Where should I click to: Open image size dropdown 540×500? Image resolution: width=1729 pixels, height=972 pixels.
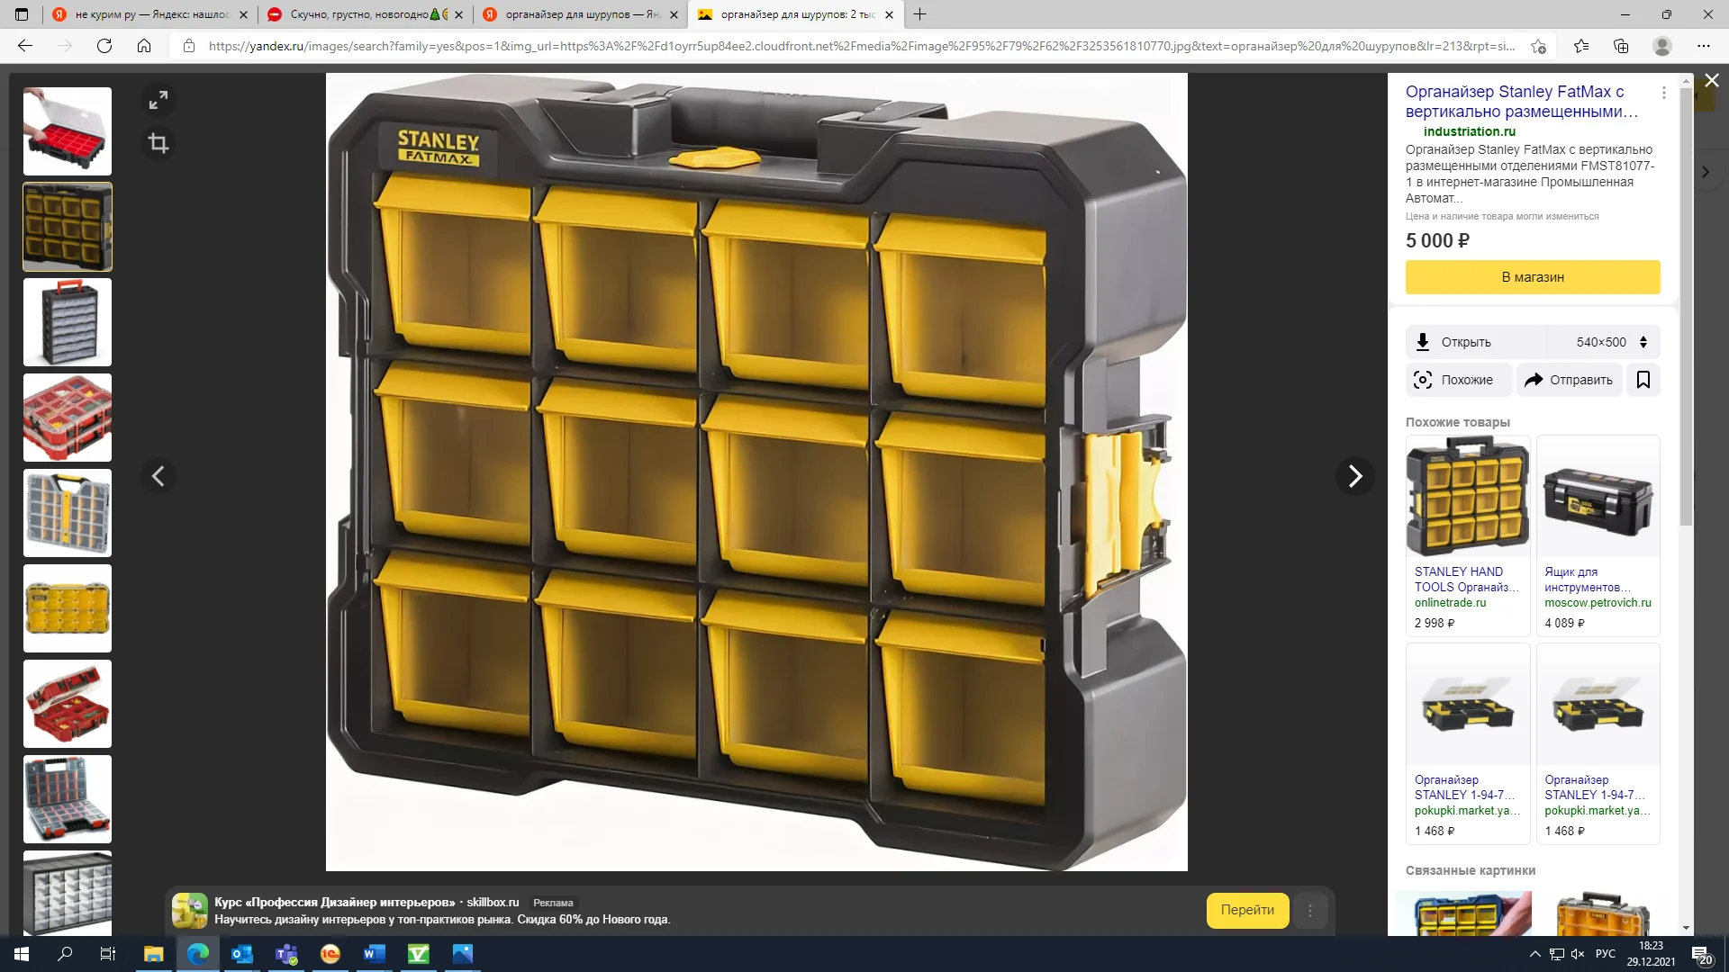[x=1611, y=342]
